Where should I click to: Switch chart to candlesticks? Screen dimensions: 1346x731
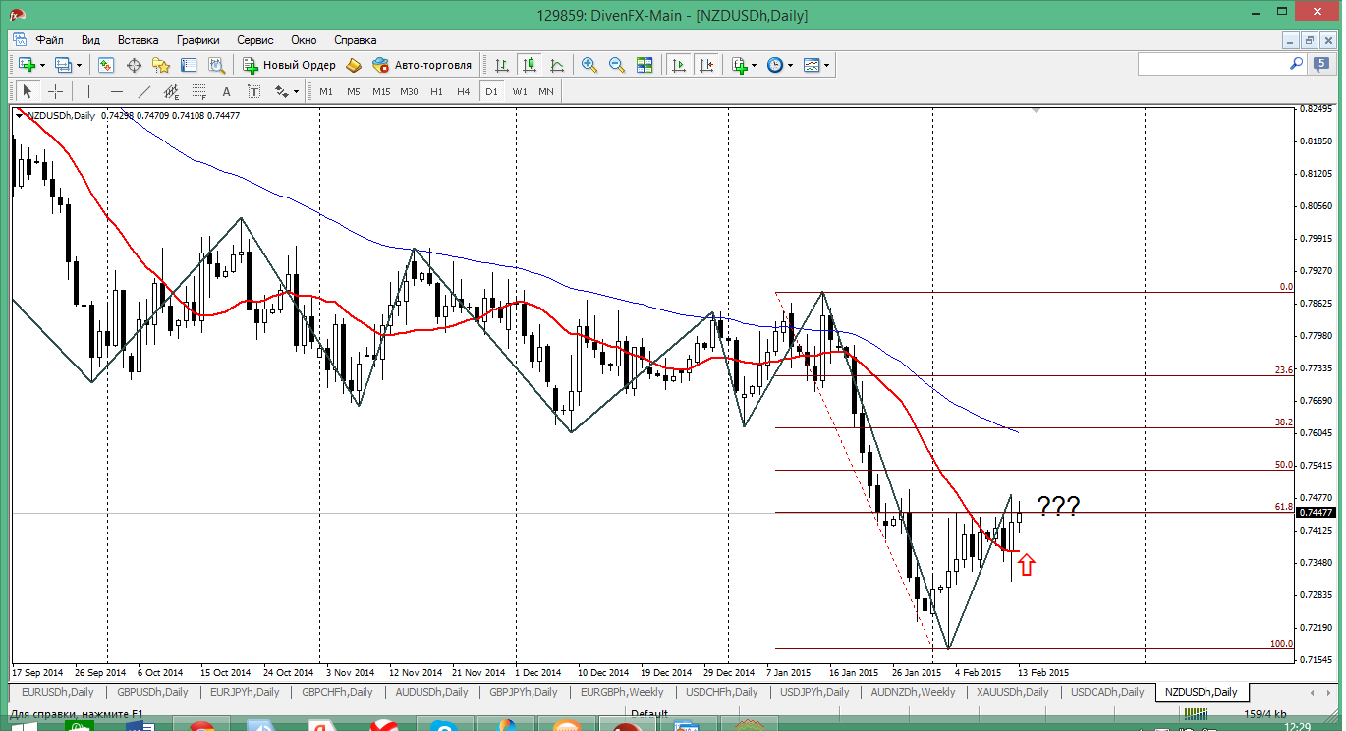pos(530,65)
